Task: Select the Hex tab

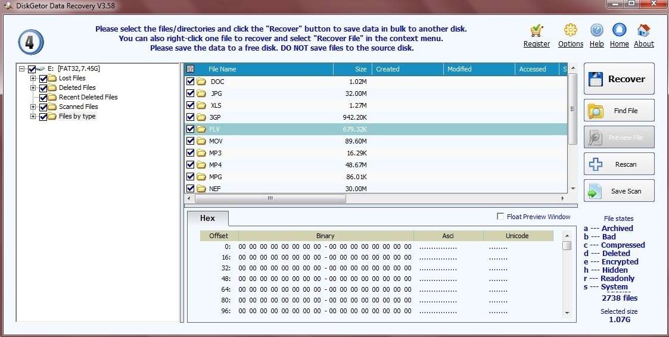Action: (208, 218)
